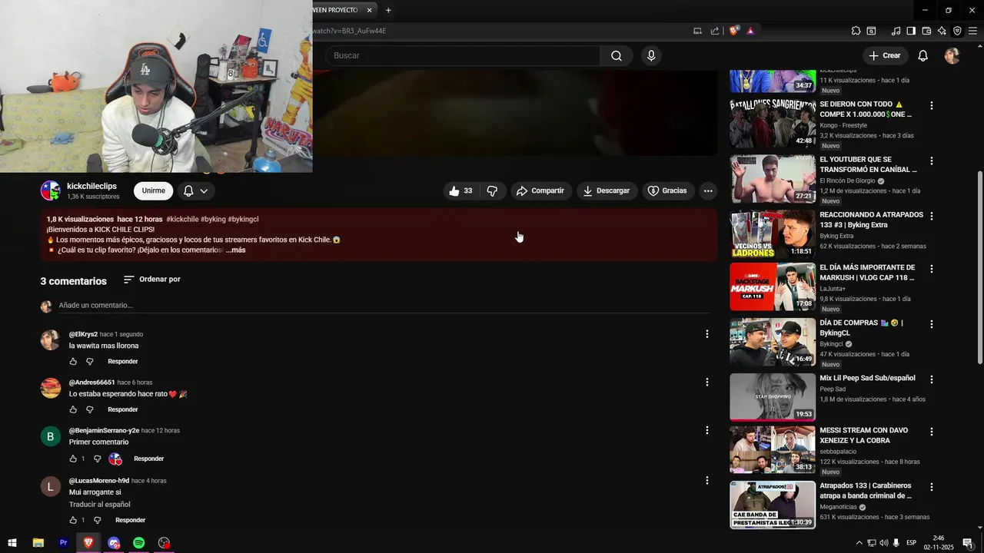Screen dimensions: 984x553
Task: Open the browser extensions puzzle icon
Action: (x=856, y=31)
